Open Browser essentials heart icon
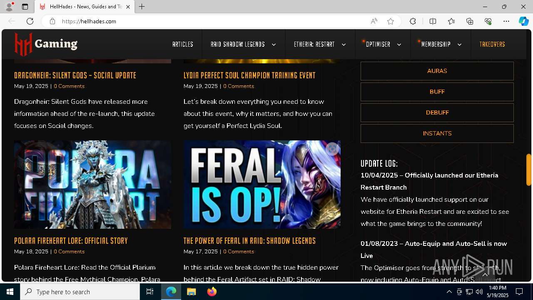Image resolution: width=533 pixels, height=300 pixels. pos(488,21)
